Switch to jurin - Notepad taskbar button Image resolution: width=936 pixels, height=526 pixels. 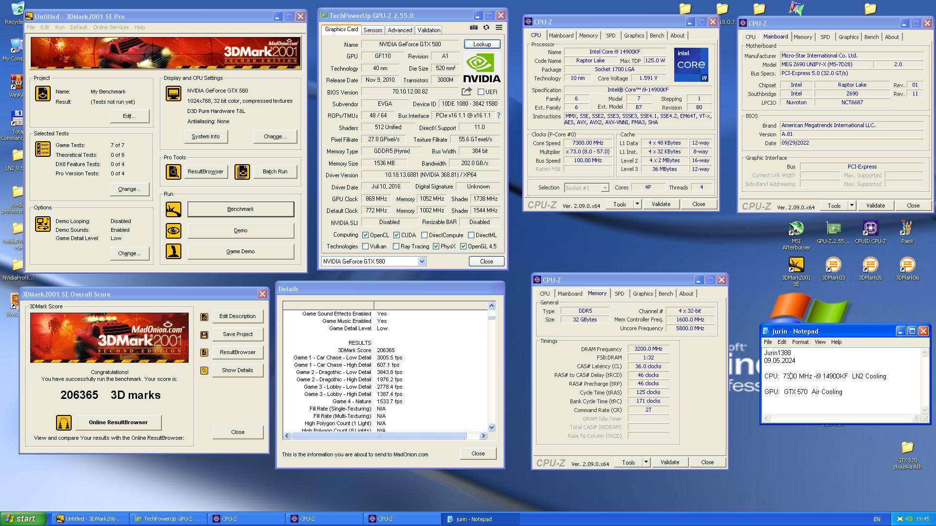pos(480,519)
